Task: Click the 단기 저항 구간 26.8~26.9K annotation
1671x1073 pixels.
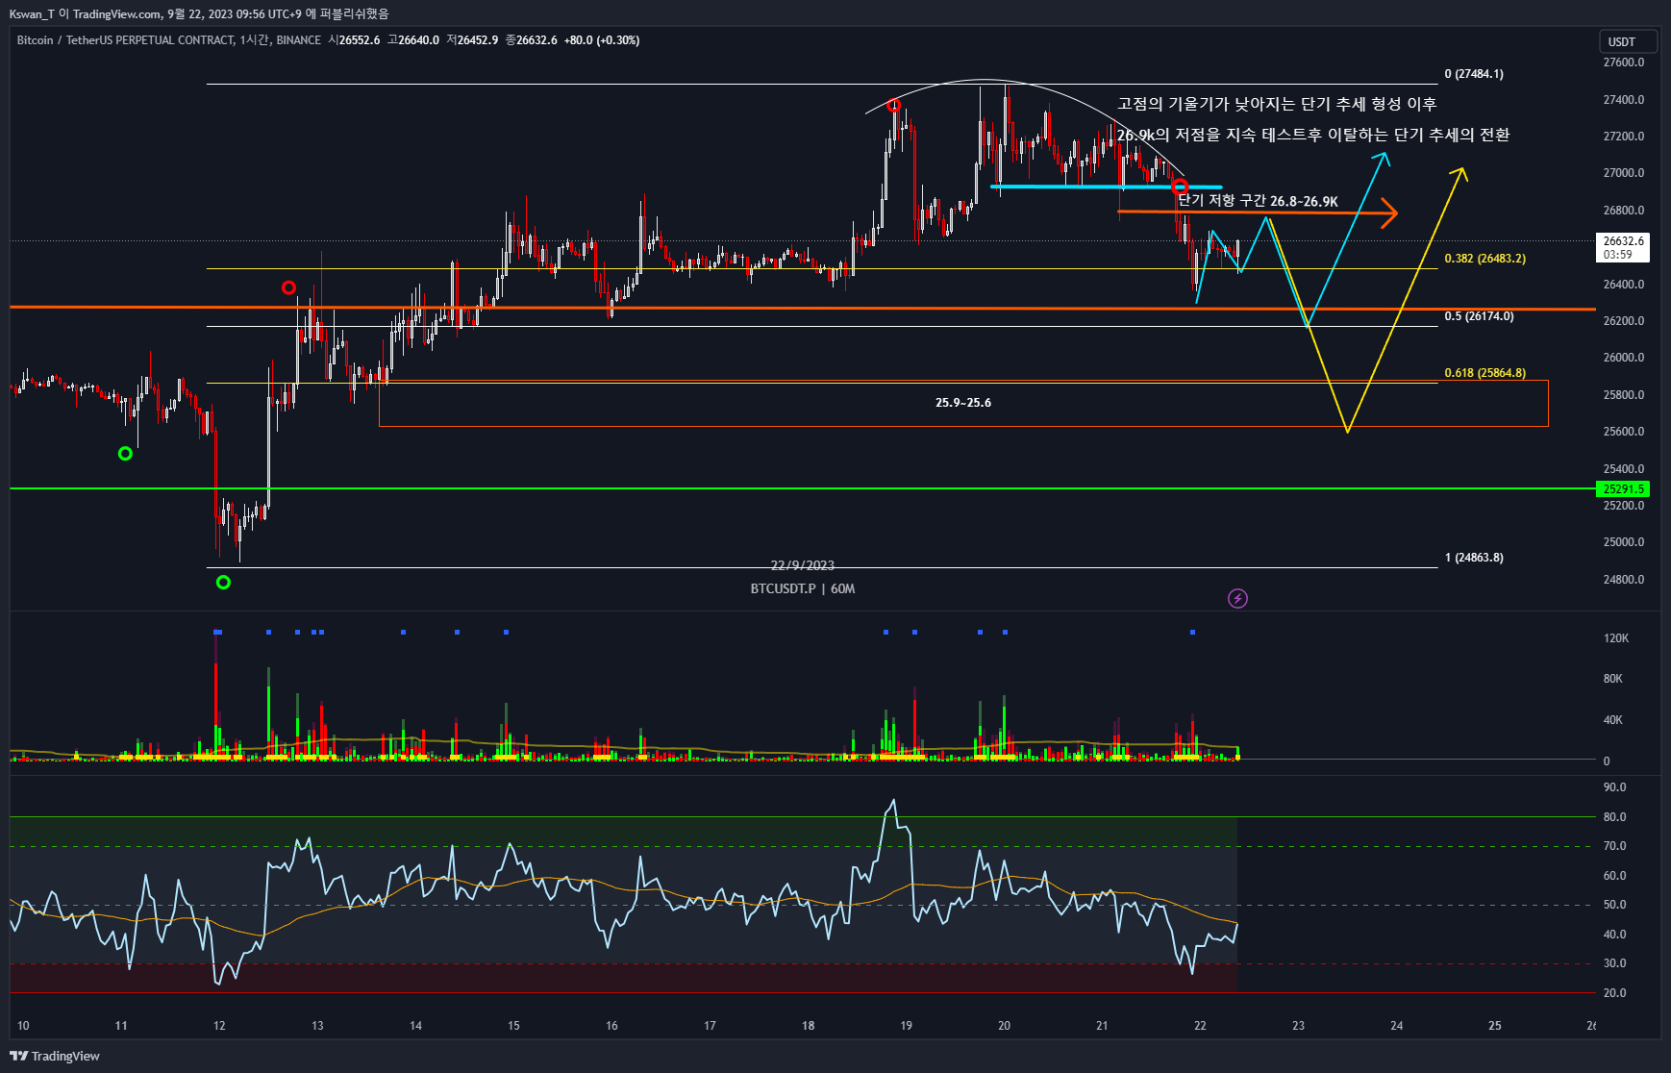Action: 1259,201
